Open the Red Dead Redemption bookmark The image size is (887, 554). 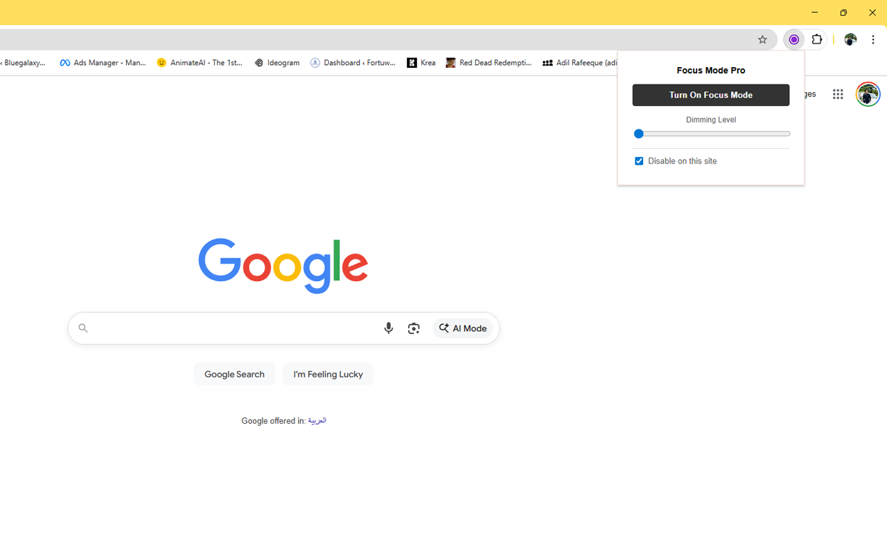pyautogui.click(x=489, y=62)
